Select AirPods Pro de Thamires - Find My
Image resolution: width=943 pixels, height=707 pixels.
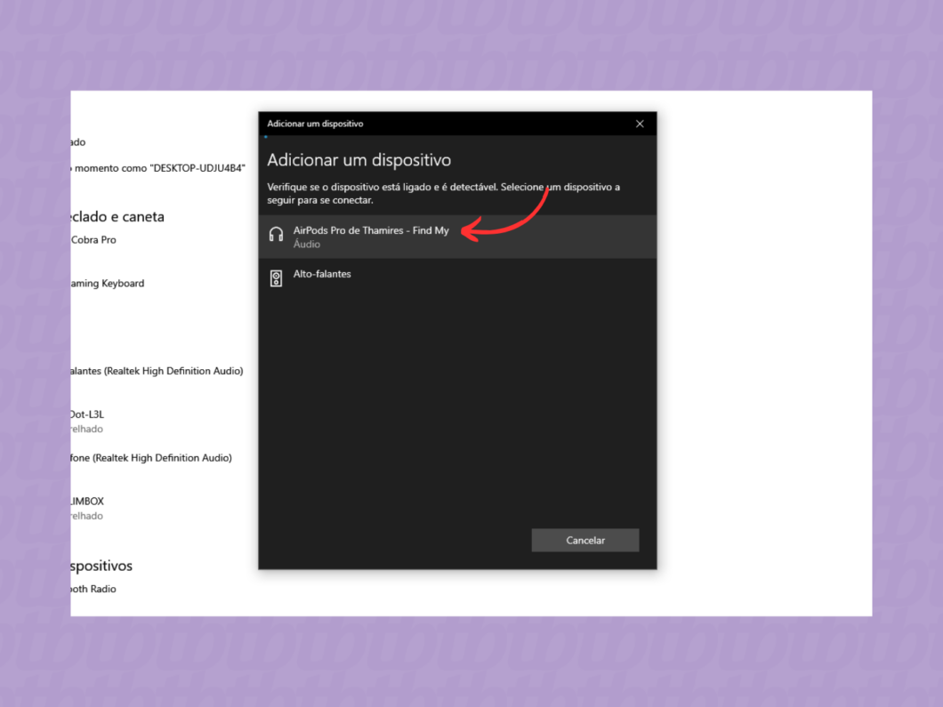point(371,230)
